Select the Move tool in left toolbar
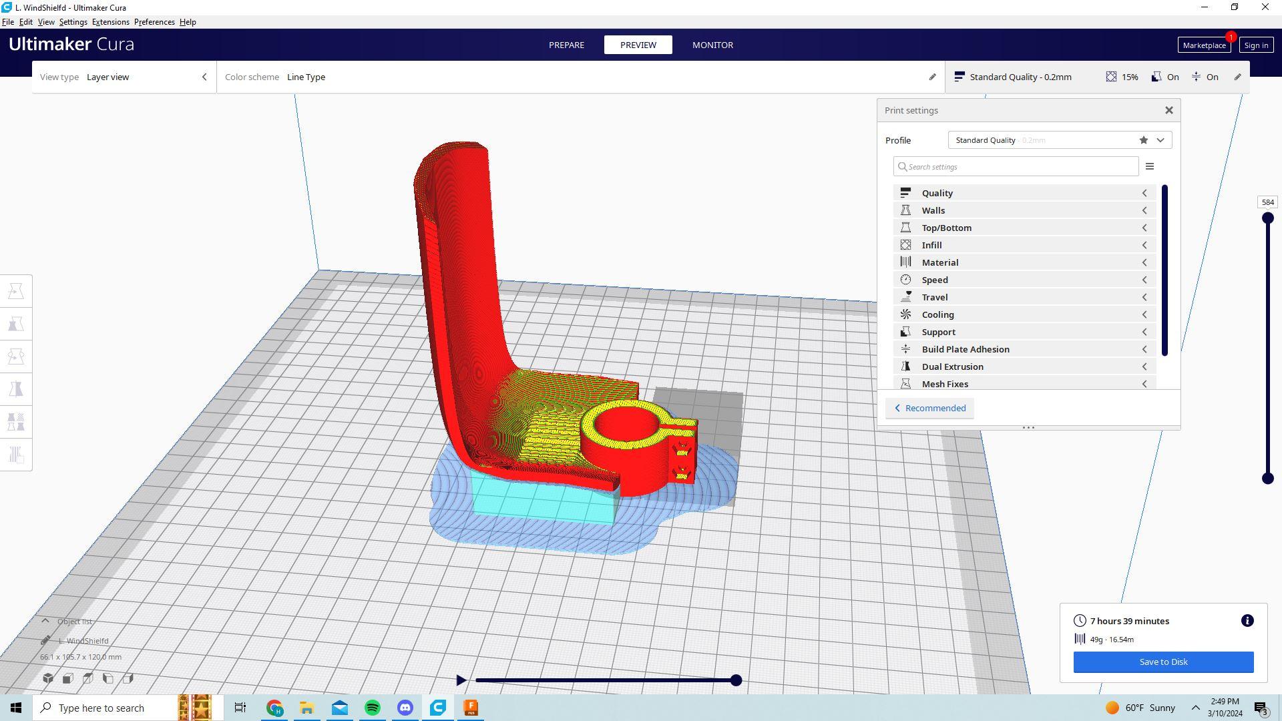The image size is (1282, 721). 16,291
